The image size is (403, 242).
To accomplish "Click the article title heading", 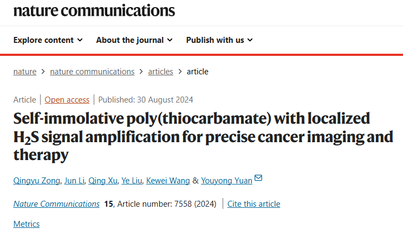I will point(203,136).
